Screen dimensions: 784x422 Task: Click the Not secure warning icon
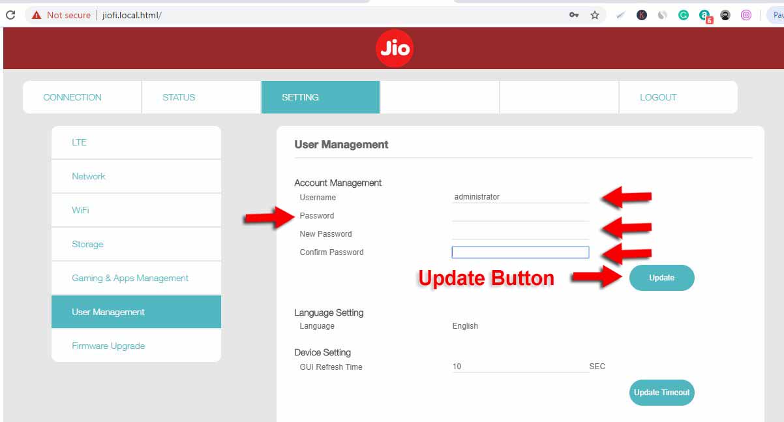click(x=36, y=14)
